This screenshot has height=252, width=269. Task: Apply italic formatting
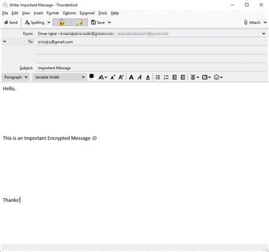click(140, 77)
